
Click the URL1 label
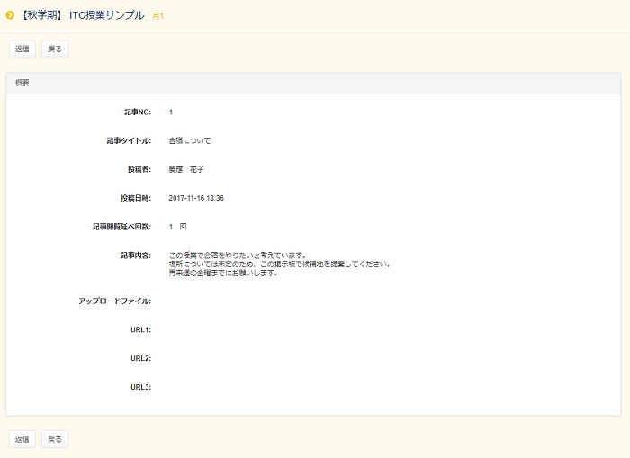tap(140, 329)
